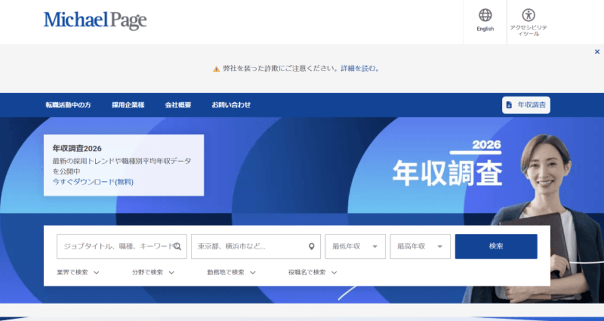Select 会社概要 in navigation bar
Image resolution: width=604 pixels, height=321 pixels.
click(x=178, y=105)
